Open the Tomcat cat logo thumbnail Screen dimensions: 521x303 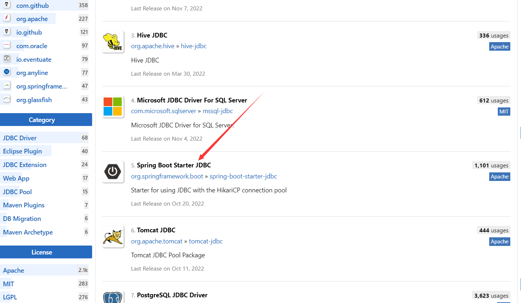(113, 237)
